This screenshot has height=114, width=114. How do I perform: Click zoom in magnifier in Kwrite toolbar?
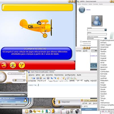point(72,78)
